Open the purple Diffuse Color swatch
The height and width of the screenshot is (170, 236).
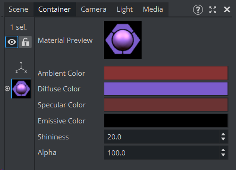point(166,89)
